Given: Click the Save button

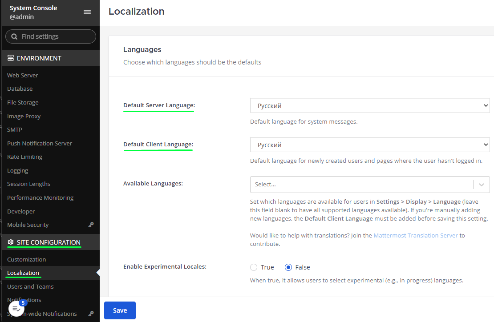Looking at the screenshot, I should point(120,310).
